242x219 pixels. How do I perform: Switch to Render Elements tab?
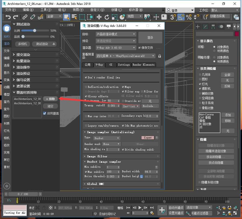point(144,64)
